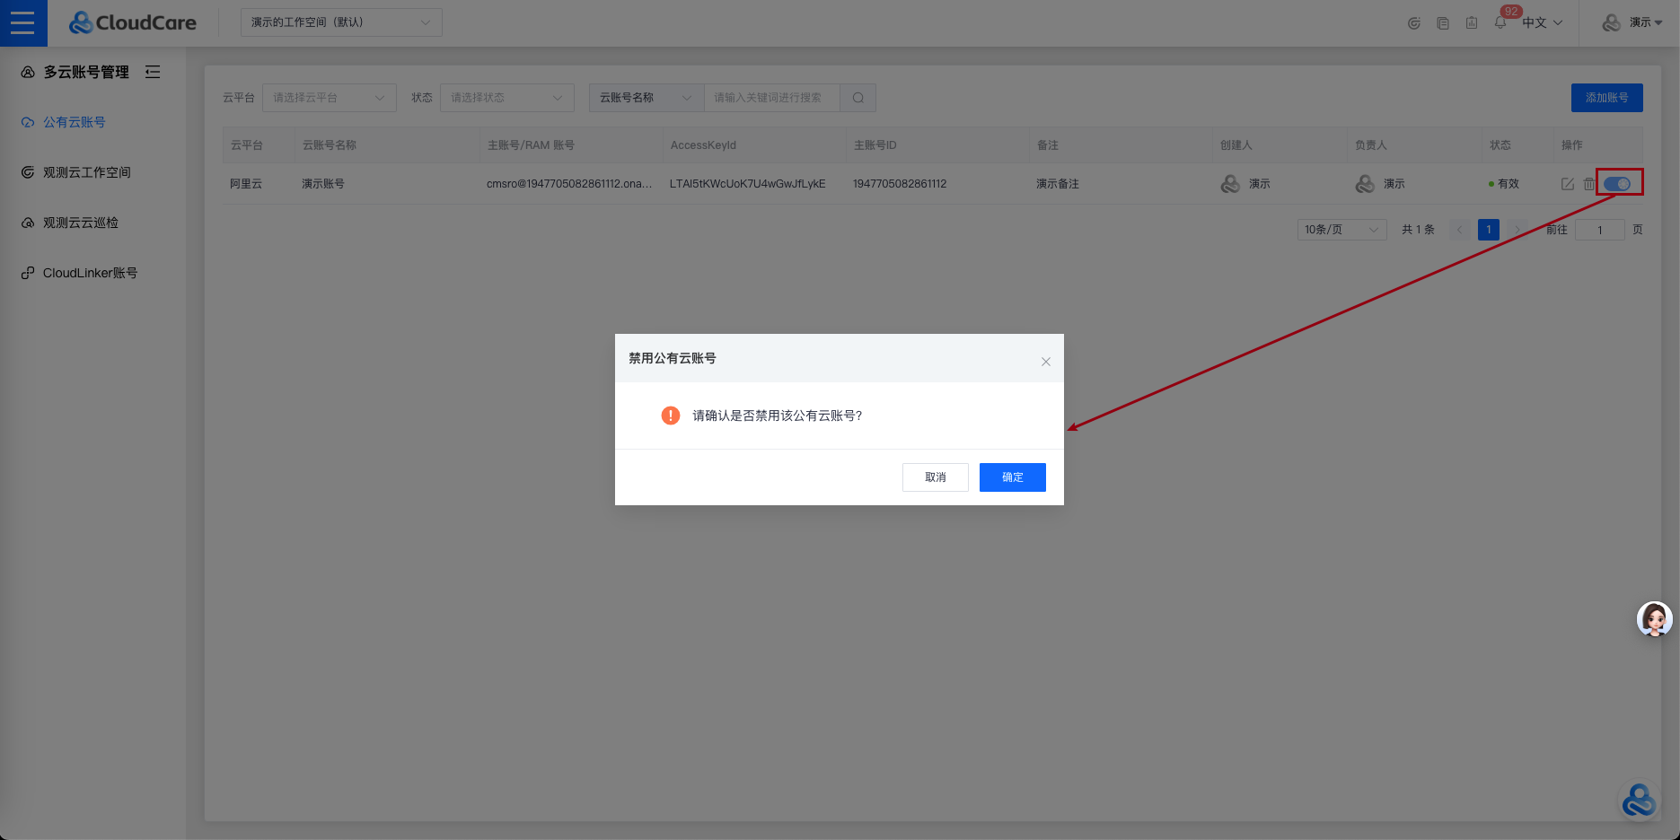
Task: Click the hamburger menu icon in top-left
Action: [x=22, y=22]
